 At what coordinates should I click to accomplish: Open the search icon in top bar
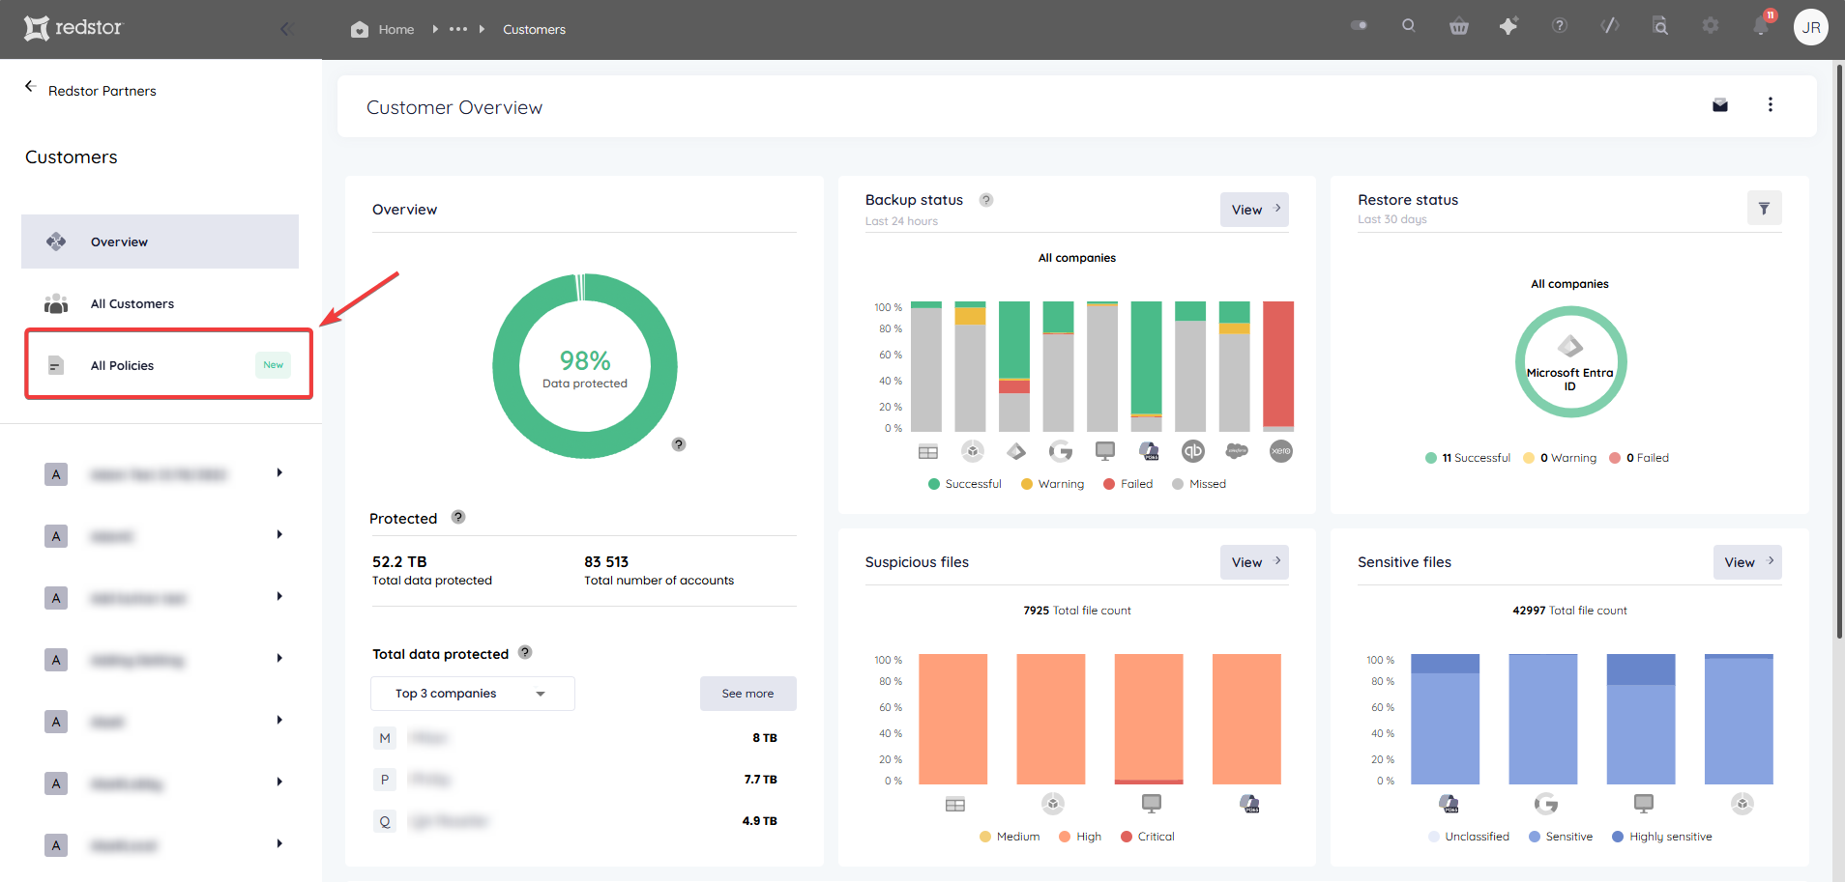click(x=1408, y=26)
